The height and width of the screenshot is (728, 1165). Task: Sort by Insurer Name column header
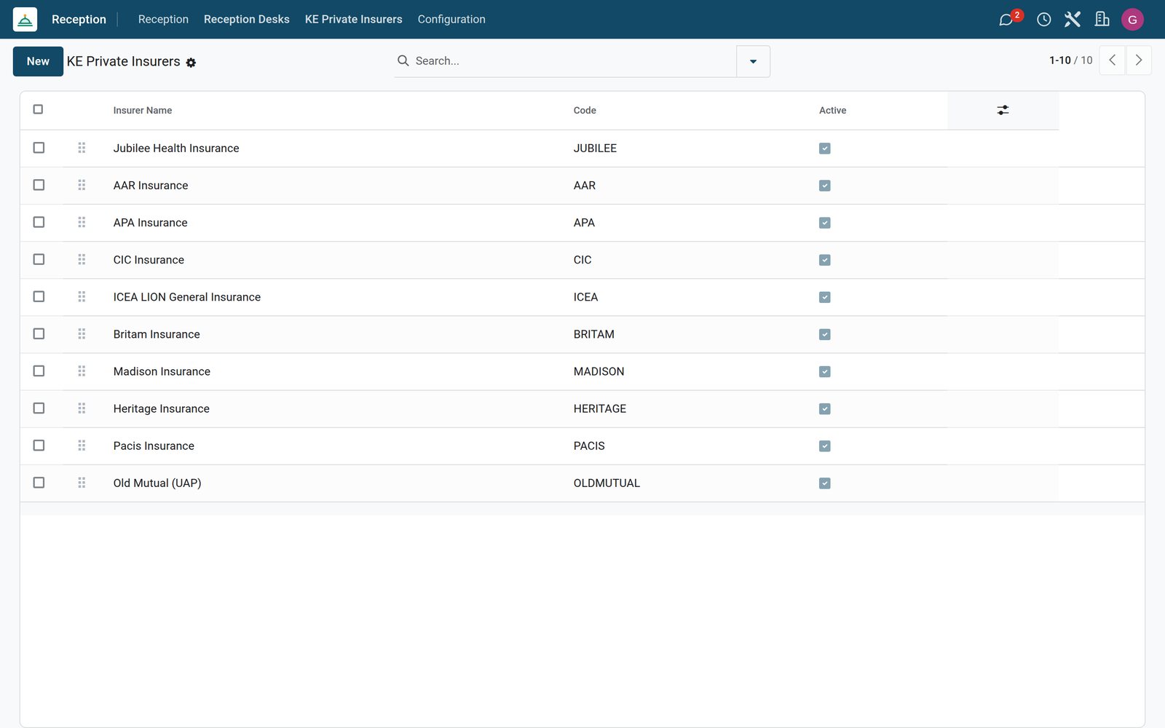pyautogui.click(x=143, y=111)
